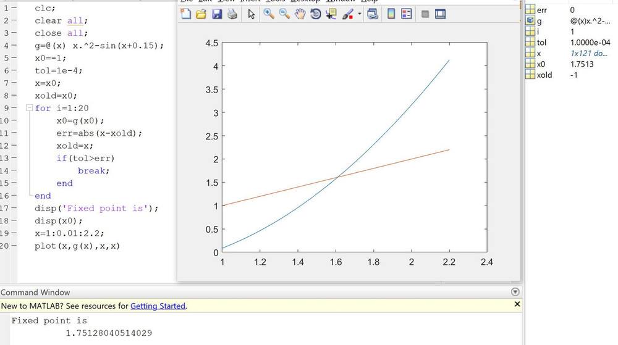Click the New Figure toolbar icon
Viewport: 618px width, 345px height.
186,14
